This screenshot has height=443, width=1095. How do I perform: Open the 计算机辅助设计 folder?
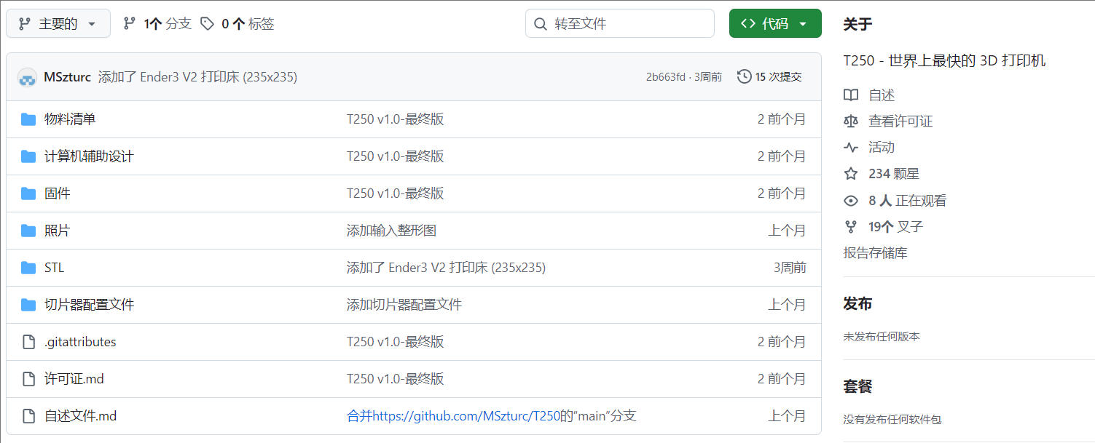89,156
